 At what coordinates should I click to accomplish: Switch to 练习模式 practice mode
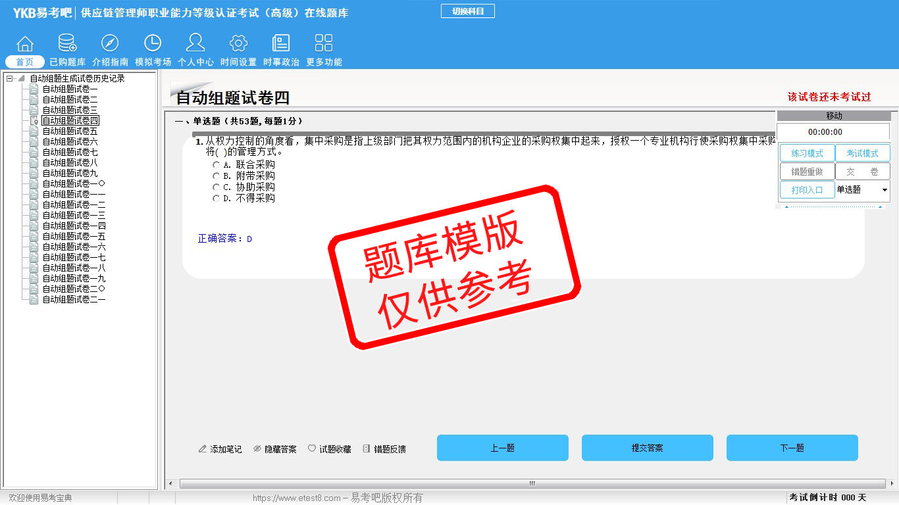coord(807,153)
